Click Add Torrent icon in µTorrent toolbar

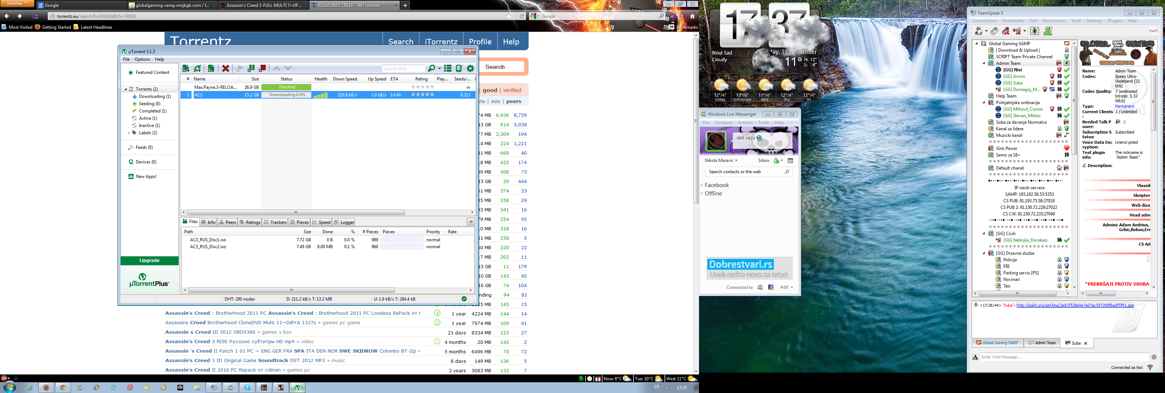point(185,68)
